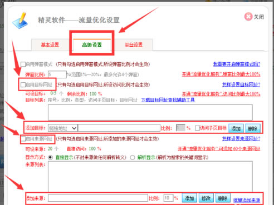This screenshot has width=274, height=205.
Task: Click the 添加来源 比例 field showing 10
Action: 168,198
